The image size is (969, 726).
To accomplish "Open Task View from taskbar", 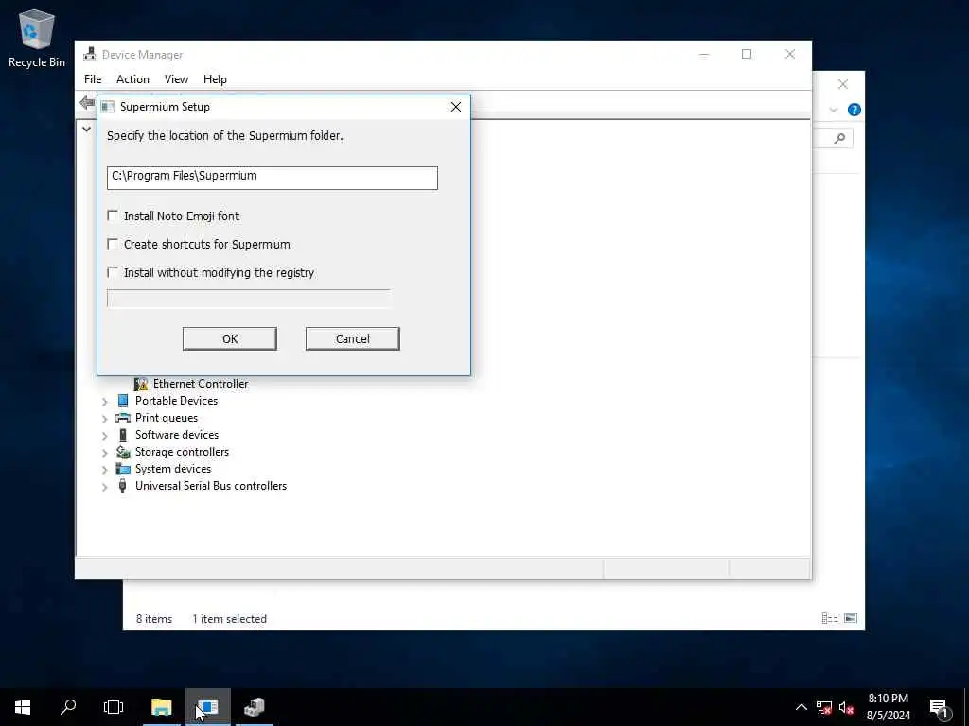I will point(114,707).
